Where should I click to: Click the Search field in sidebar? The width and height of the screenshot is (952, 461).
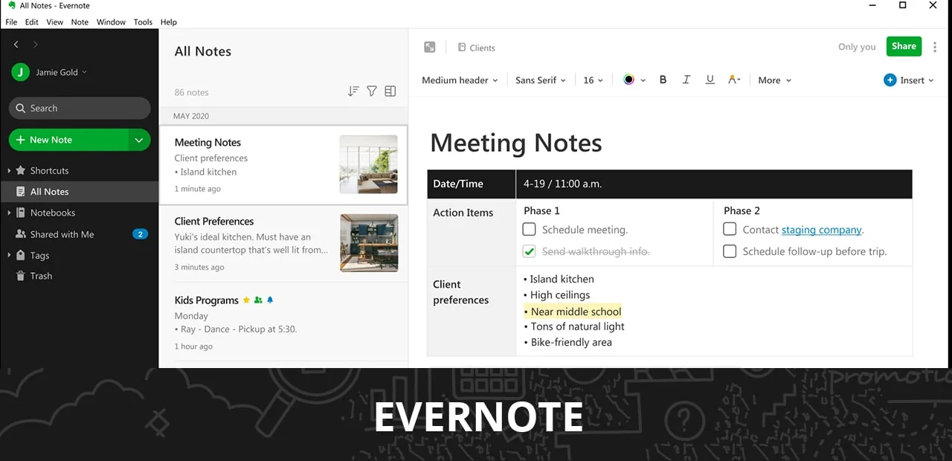(x=80, y=108)
